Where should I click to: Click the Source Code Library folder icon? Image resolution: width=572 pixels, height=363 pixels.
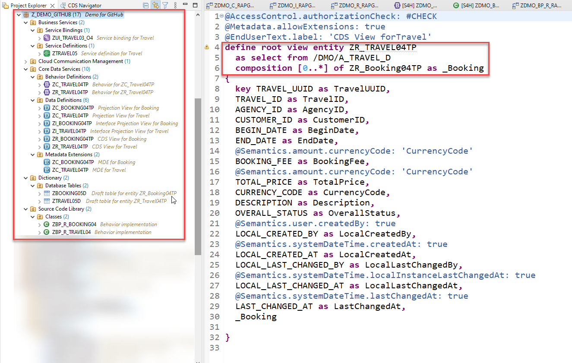click(33, 209)
